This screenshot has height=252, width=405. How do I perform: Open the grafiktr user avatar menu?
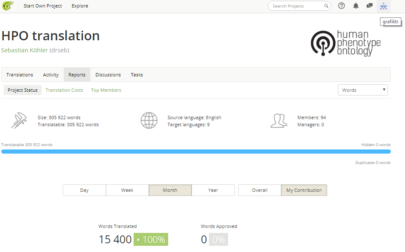click(383, 6)
